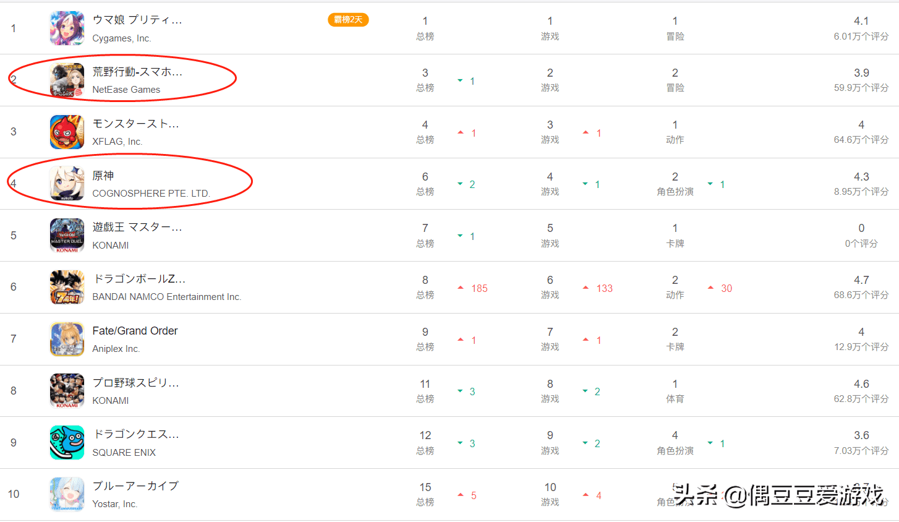Open the プロ野球スピリ app icon

[x=67, y=390]
